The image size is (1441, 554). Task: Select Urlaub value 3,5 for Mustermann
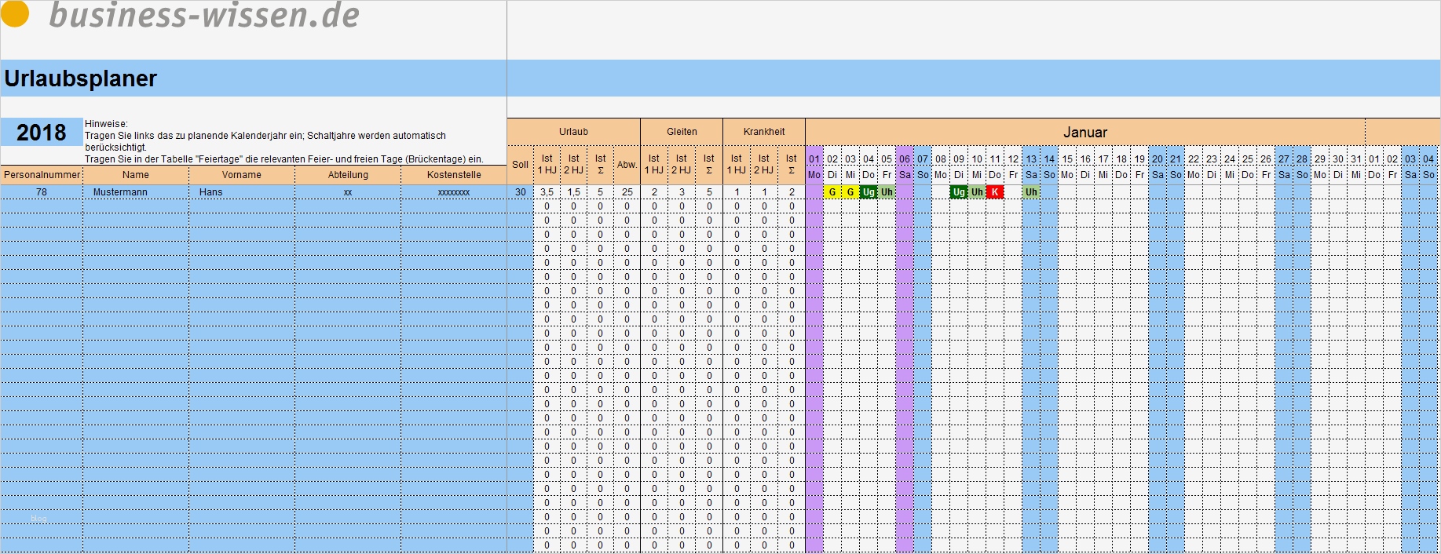(547, 192)
